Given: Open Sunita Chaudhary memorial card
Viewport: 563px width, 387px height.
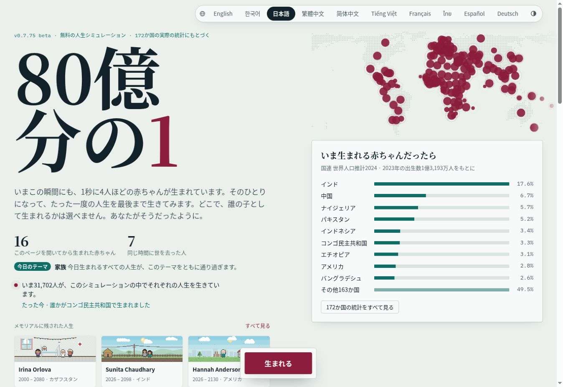Looking at the screenshot, I should coord(142,362).
